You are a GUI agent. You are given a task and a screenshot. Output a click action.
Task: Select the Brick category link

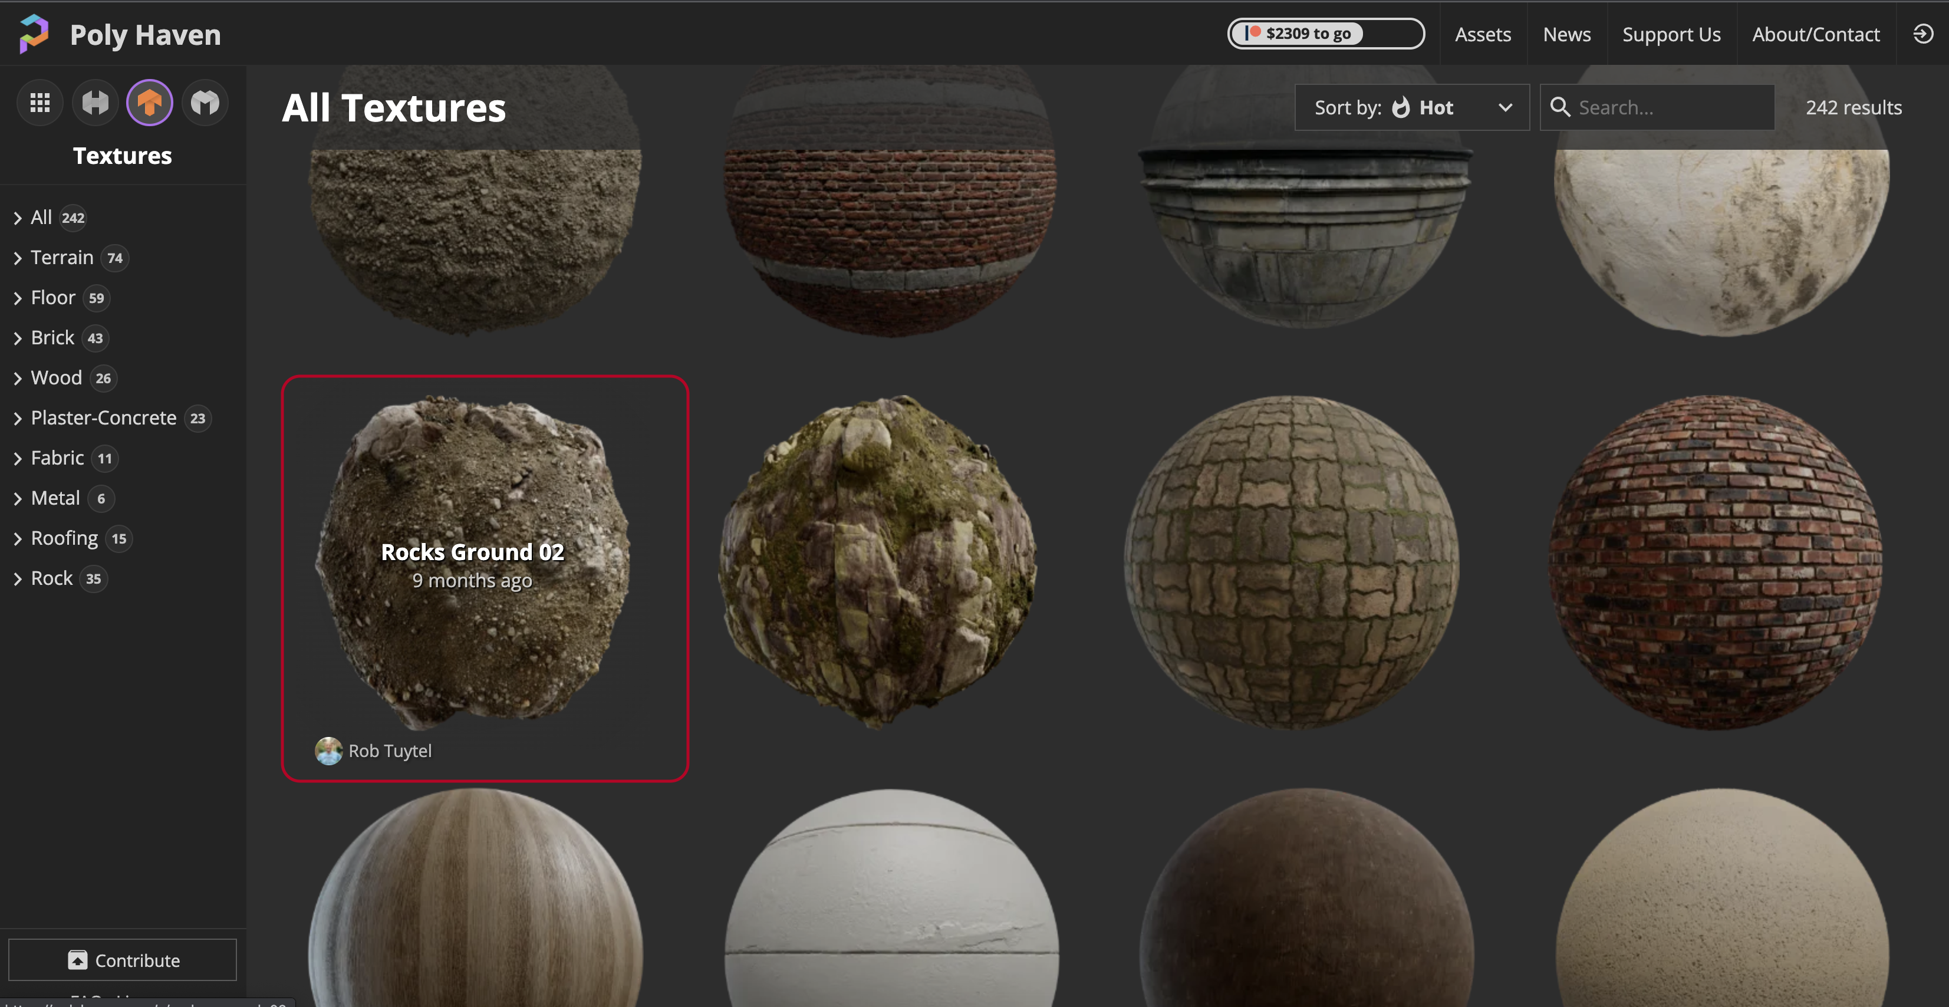pyautogui.click(x=52, y=337)
